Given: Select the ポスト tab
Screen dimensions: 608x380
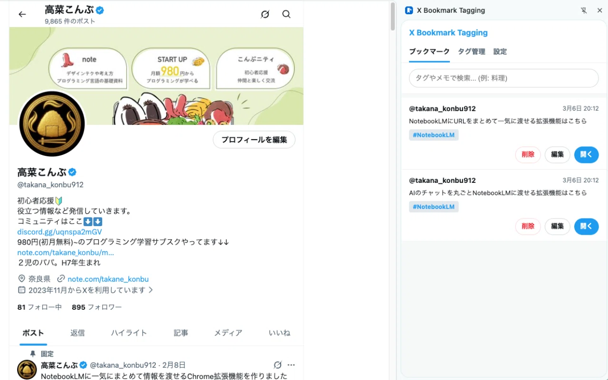Looking at the screenshot, I should pyautogui.click(x=33, y=333).
